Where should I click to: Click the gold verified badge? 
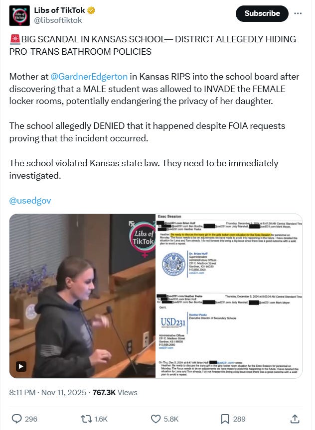click(91, 10)
